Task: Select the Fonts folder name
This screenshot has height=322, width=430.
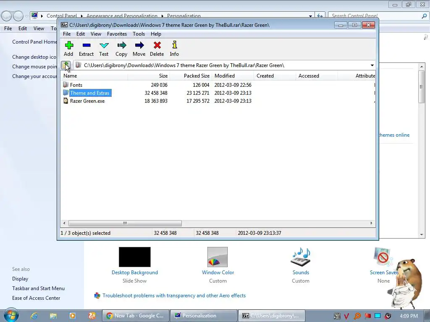Action: (x=76, y=85)
